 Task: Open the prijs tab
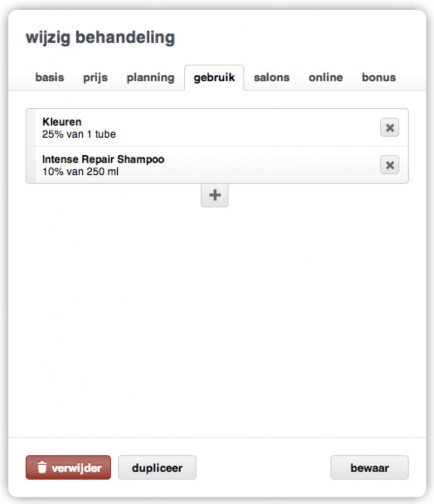tap(95, 77)
